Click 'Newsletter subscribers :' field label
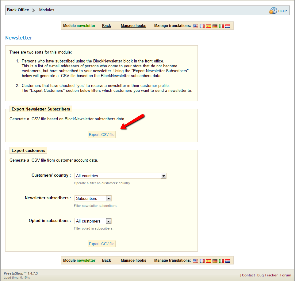 pos(48,198)
